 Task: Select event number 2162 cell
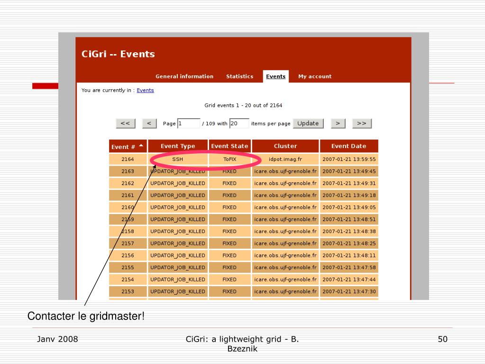pos(128,183)
